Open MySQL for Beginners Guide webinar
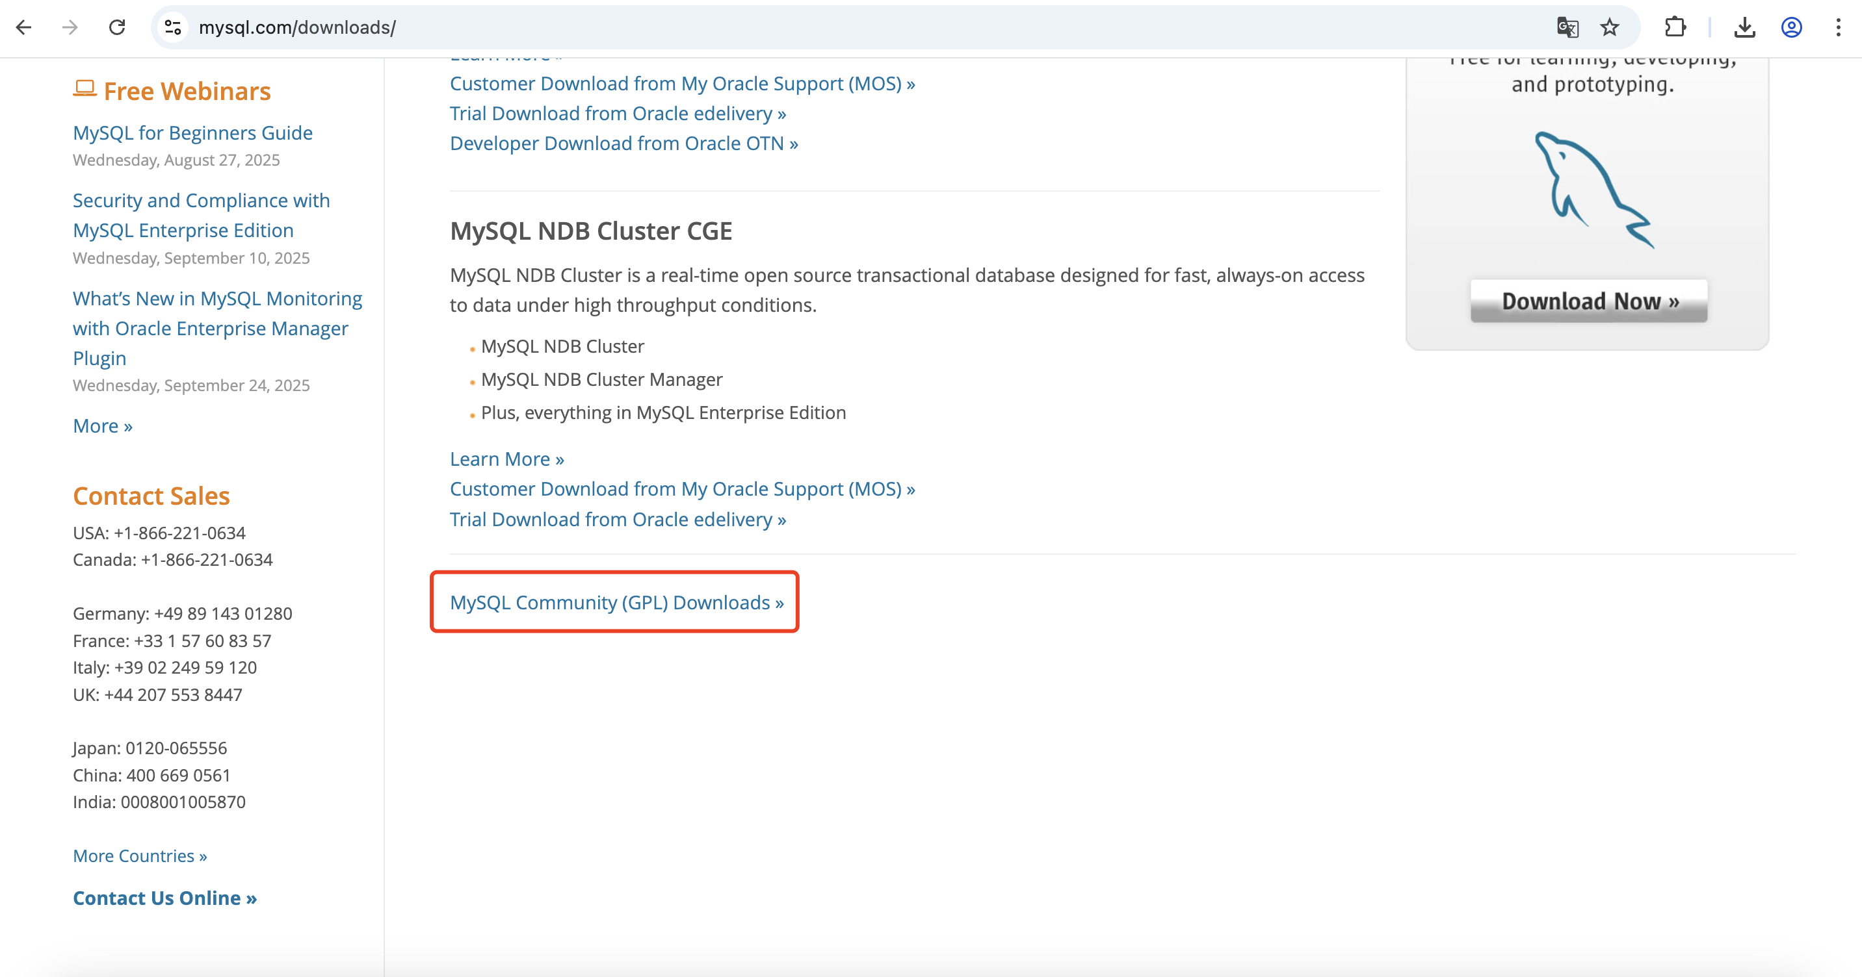This screenshot has height=977, width=1862. tap(193, 133)
